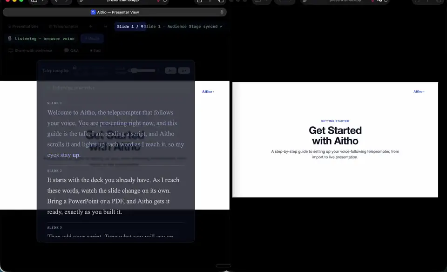The width and height of the screenshot is (447, 272).
Task: Open the Presentations list in Presenter View
Action: click(23, 27)
